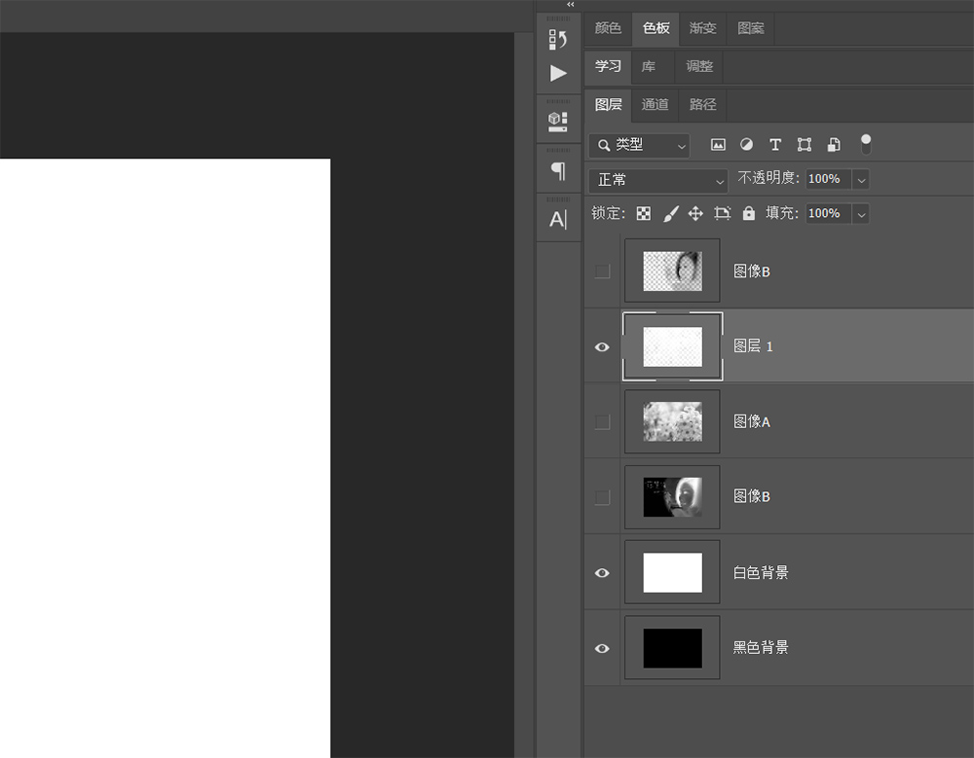Select the 黑色背景 layer thumbnail
Screen dimensions: 974x758
click(672, 648)
